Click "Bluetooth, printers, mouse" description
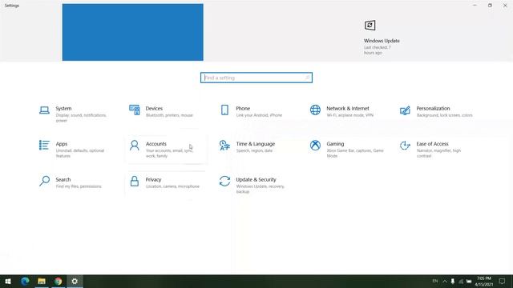513x288 pixels. [x=169, y=115]
